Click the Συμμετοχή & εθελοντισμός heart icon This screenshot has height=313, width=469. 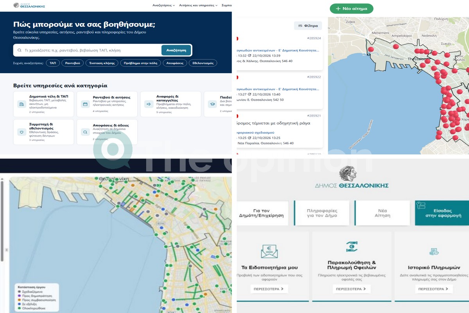[x=21, y=132]
